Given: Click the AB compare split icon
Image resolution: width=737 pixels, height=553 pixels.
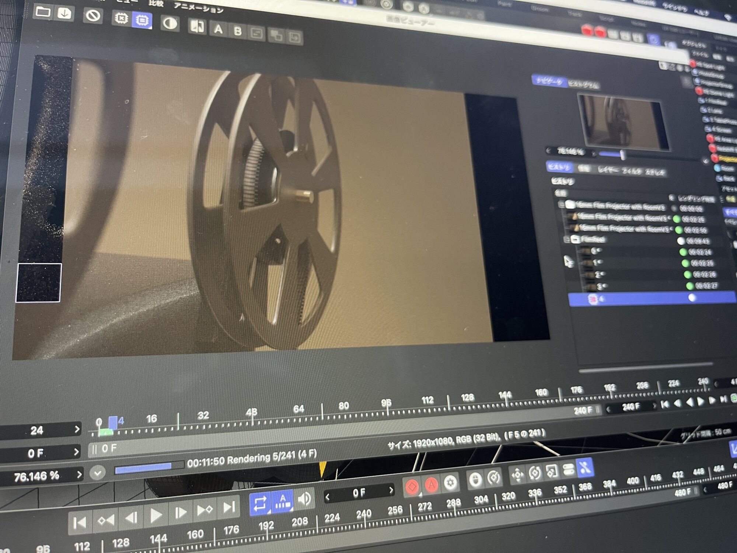Looking at the screenshot, I should pyautogui.click(x=197, y=26).
